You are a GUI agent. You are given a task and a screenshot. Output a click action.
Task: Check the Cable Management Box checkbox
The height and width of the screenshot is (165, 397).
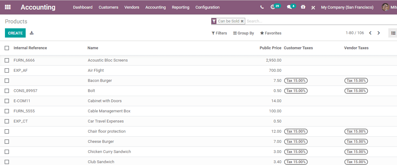click(7, 111)
